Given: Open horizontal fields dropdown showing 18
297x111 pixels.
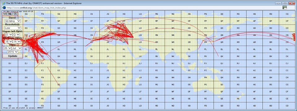Looking at the screenshot, I should click(x=9, y=41).
